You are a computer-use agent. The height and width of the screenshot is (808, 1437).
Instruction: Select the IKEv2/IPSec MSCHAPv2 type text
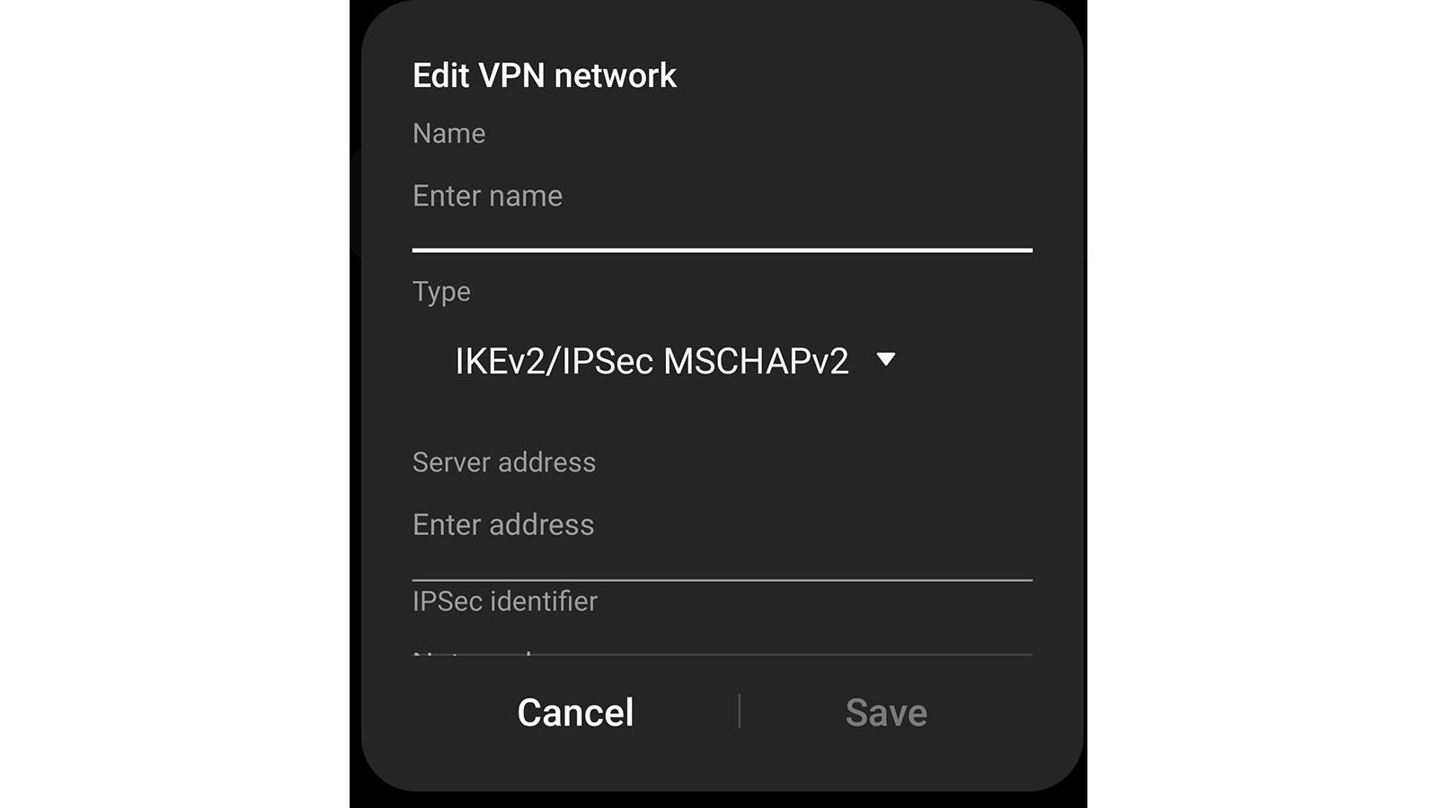[x=652, y=361]
